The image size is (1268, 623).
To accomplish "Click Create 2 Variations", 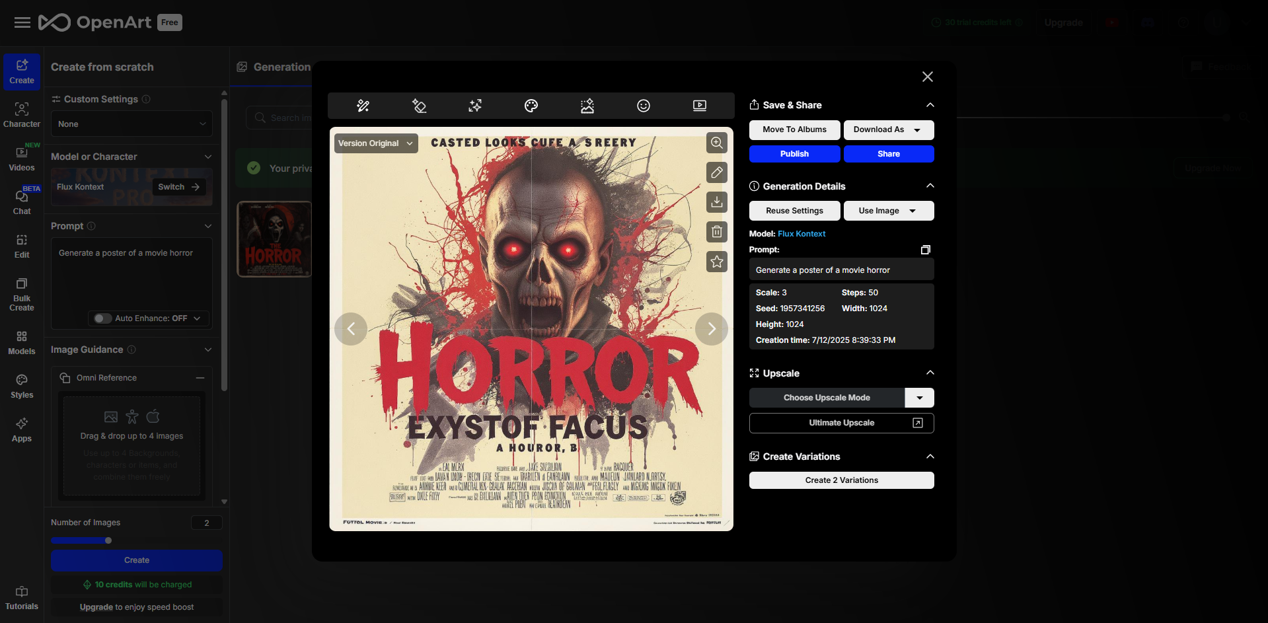I will pos(841,480).
